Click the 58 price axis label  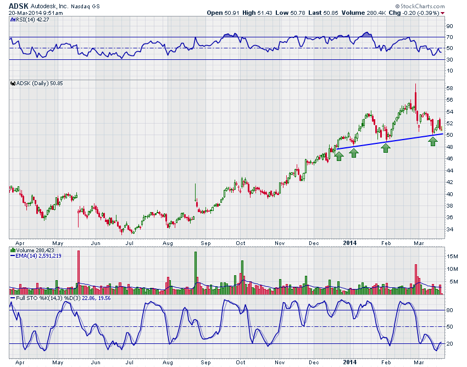click(449, 88)
